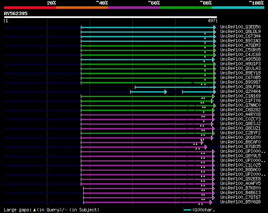Open the UniRef100_A7QDM3 entry
The height and width of the screenshot is (213, 268).
(240, 45)
